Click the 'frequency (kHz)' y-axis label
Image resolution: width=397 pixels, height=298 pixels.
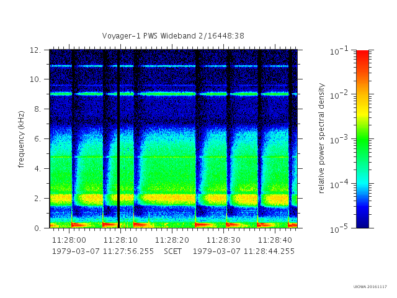pos(21,139)
